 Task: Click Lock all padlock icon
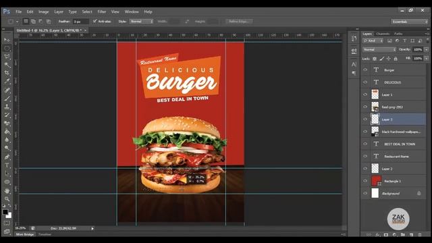point(396,59)
